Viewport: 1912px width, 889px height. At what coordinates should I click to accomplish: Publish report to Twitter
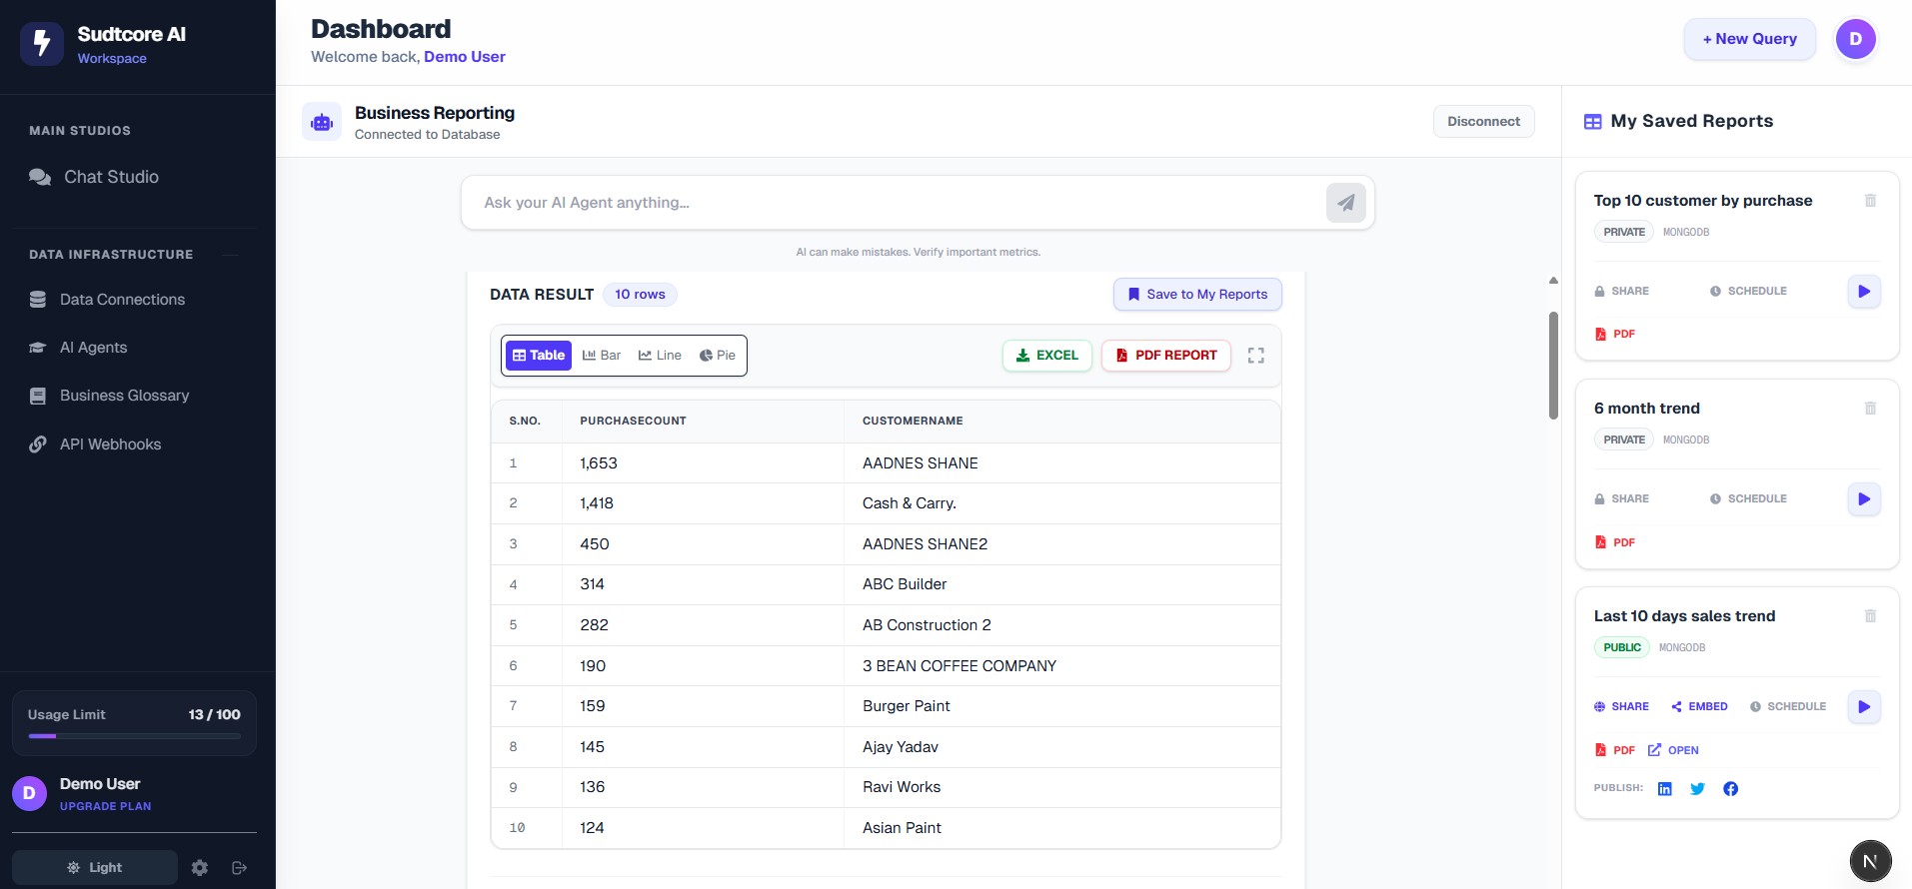(x=1697, y=789)
